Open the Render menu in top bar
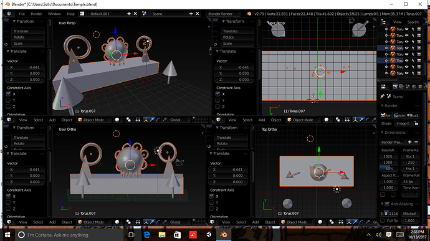The width and height of the screenshot is (430, 241). [36, 14]
